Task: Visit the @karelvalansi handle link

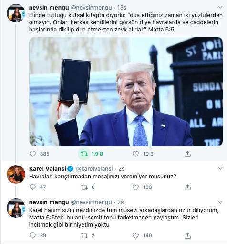Action: (94, 169)
